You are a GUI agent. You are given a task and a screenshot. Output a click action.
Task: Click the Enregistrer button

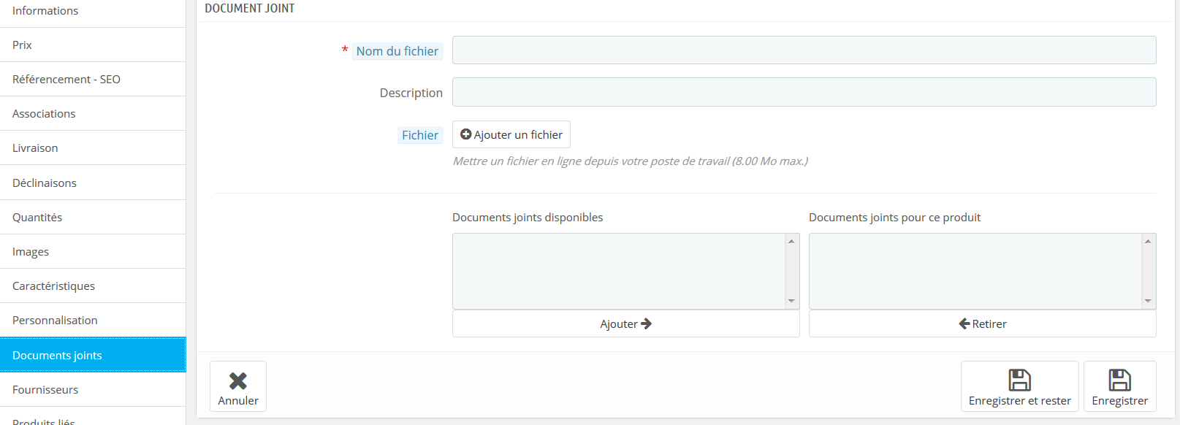point(1119,386)
